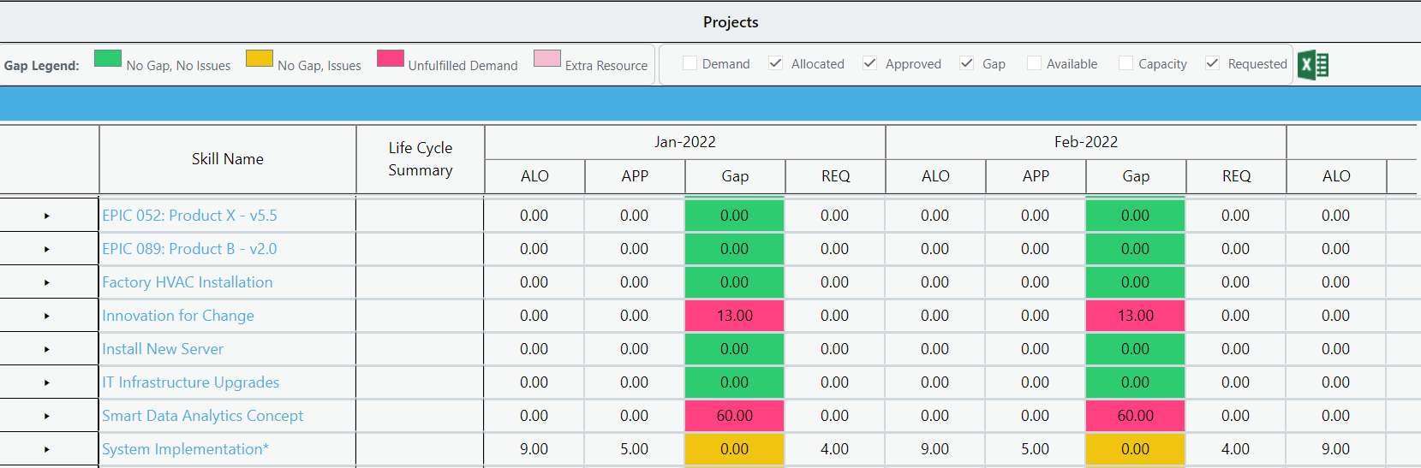Image resolution: width=1421 pixels, height=468 pixels.
Task: Expand the EPIC 052: Product X row
Action: (x=47, y=216)
